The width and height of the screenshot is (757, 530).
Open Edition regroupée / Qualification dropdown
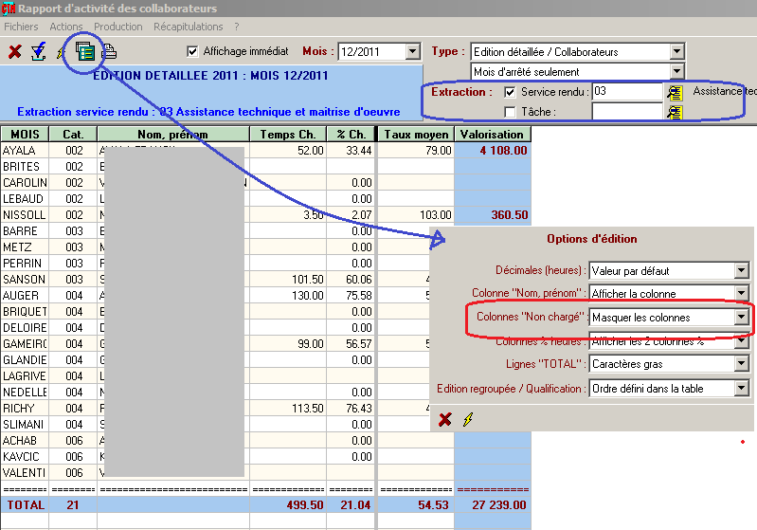742,388
